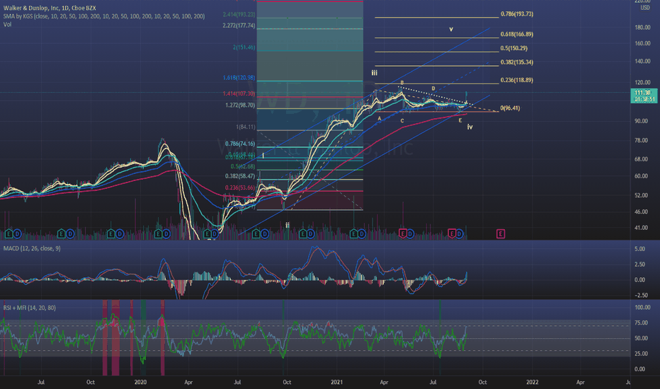Click Elliott wave label v
The height and width of the screenshot is (389, 660).
(x=451, y=29)
